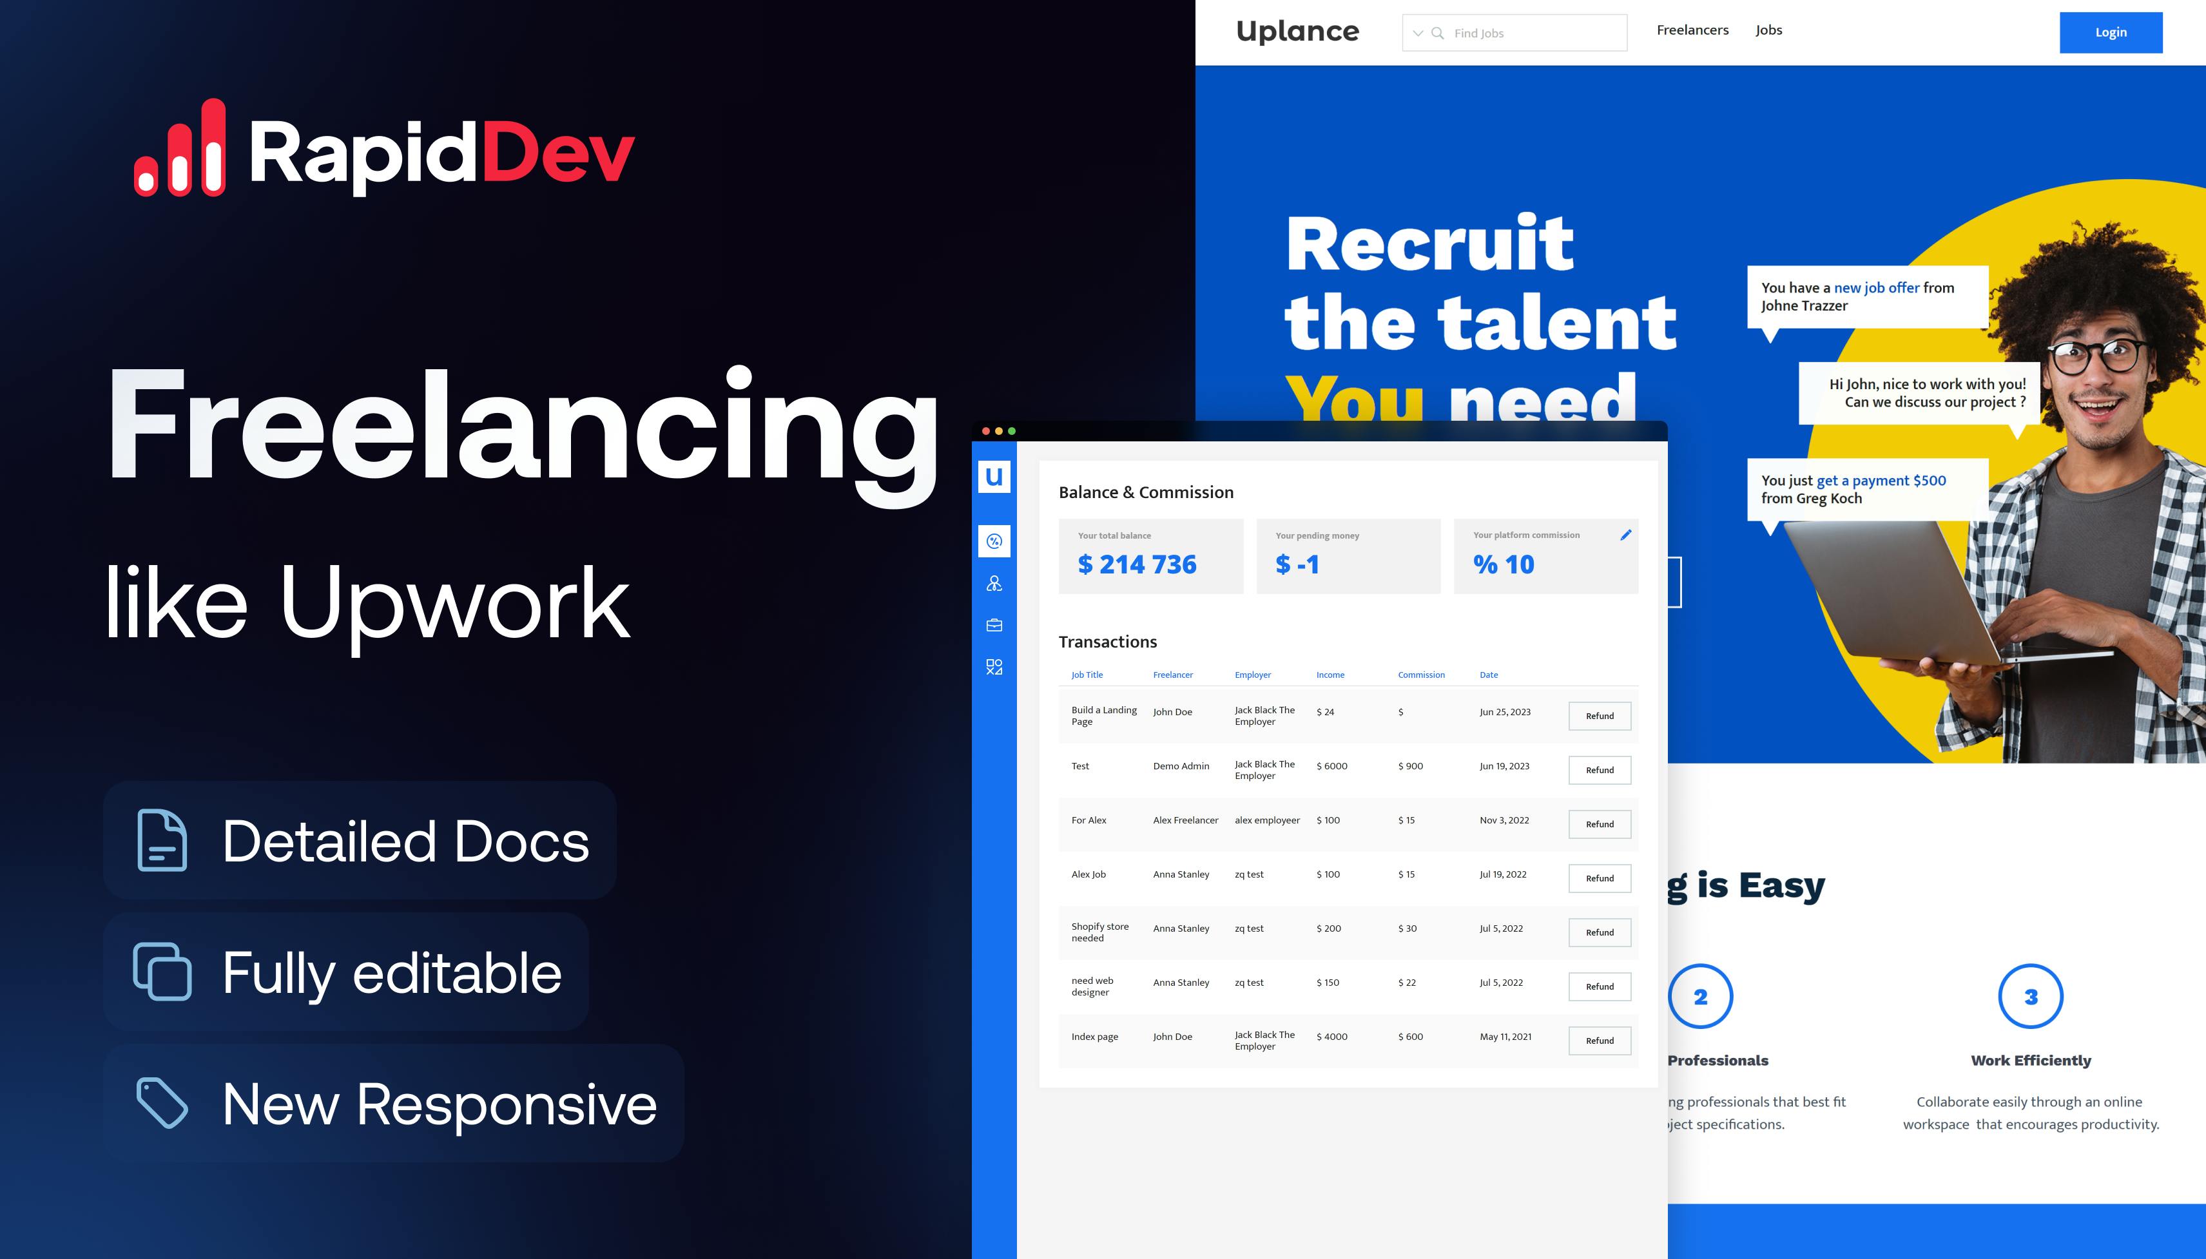Click the Balance & Commission heading

pos(1146,492)
